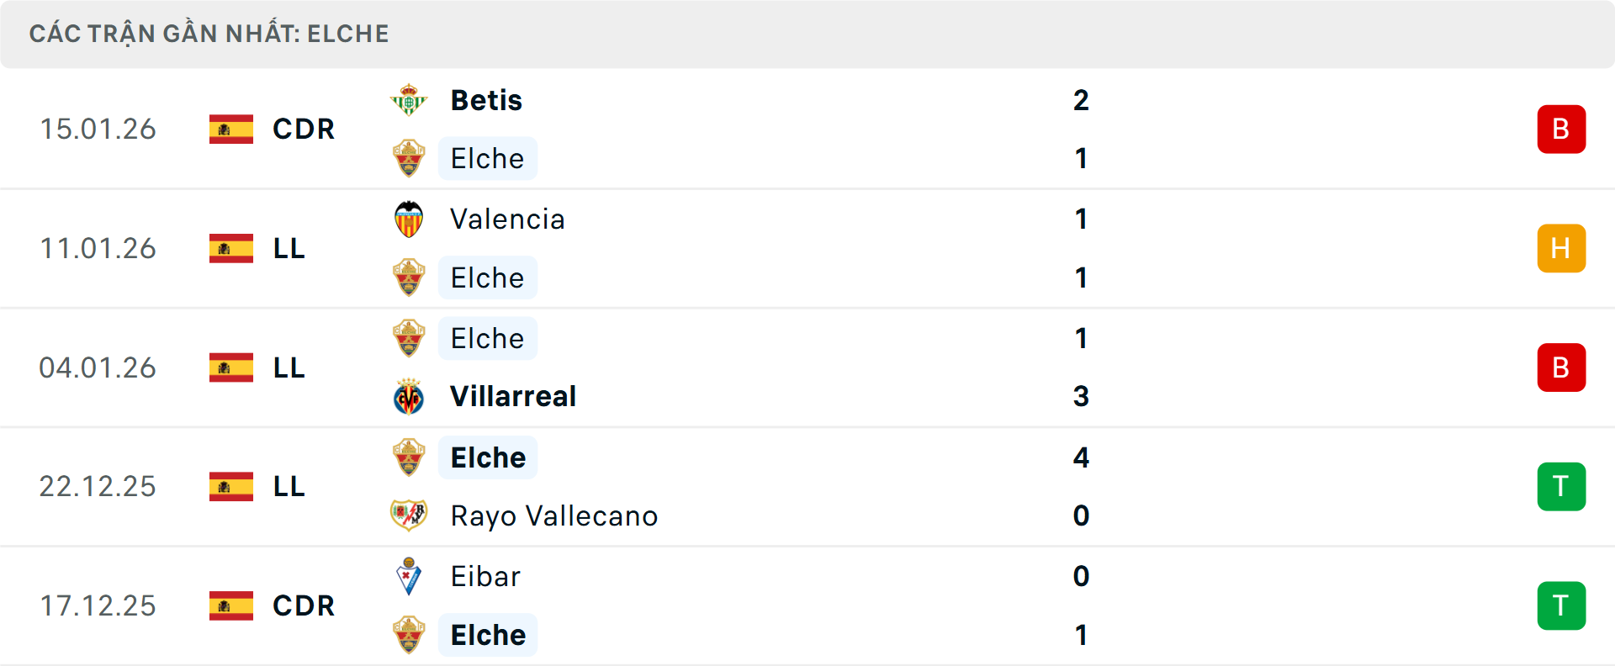Open the Villarreal team link
This screenshot has height=666, width=1615.
tap(513, 397)
